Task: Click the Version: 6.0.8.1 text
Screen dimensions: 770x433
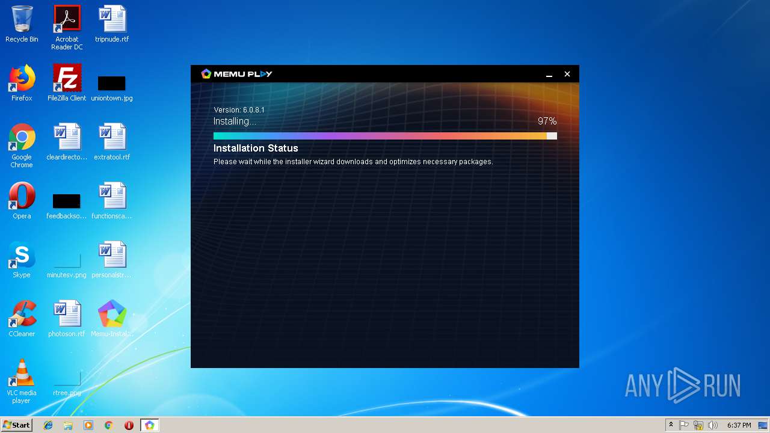Action: click(239, 110)
